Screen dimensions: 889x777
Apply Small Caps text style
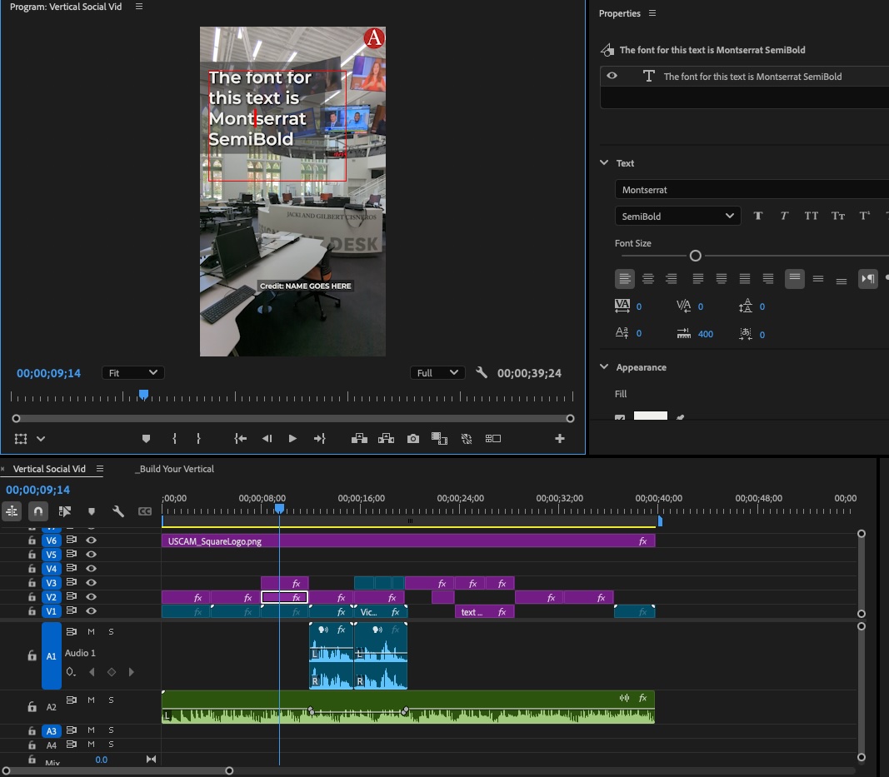[838, 216]
